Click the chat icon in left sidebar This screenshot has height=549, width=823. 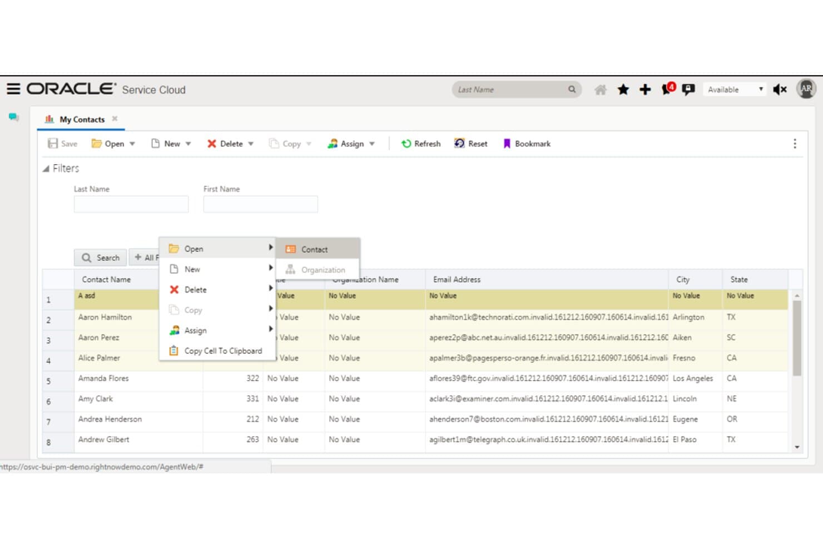[14, 117]
